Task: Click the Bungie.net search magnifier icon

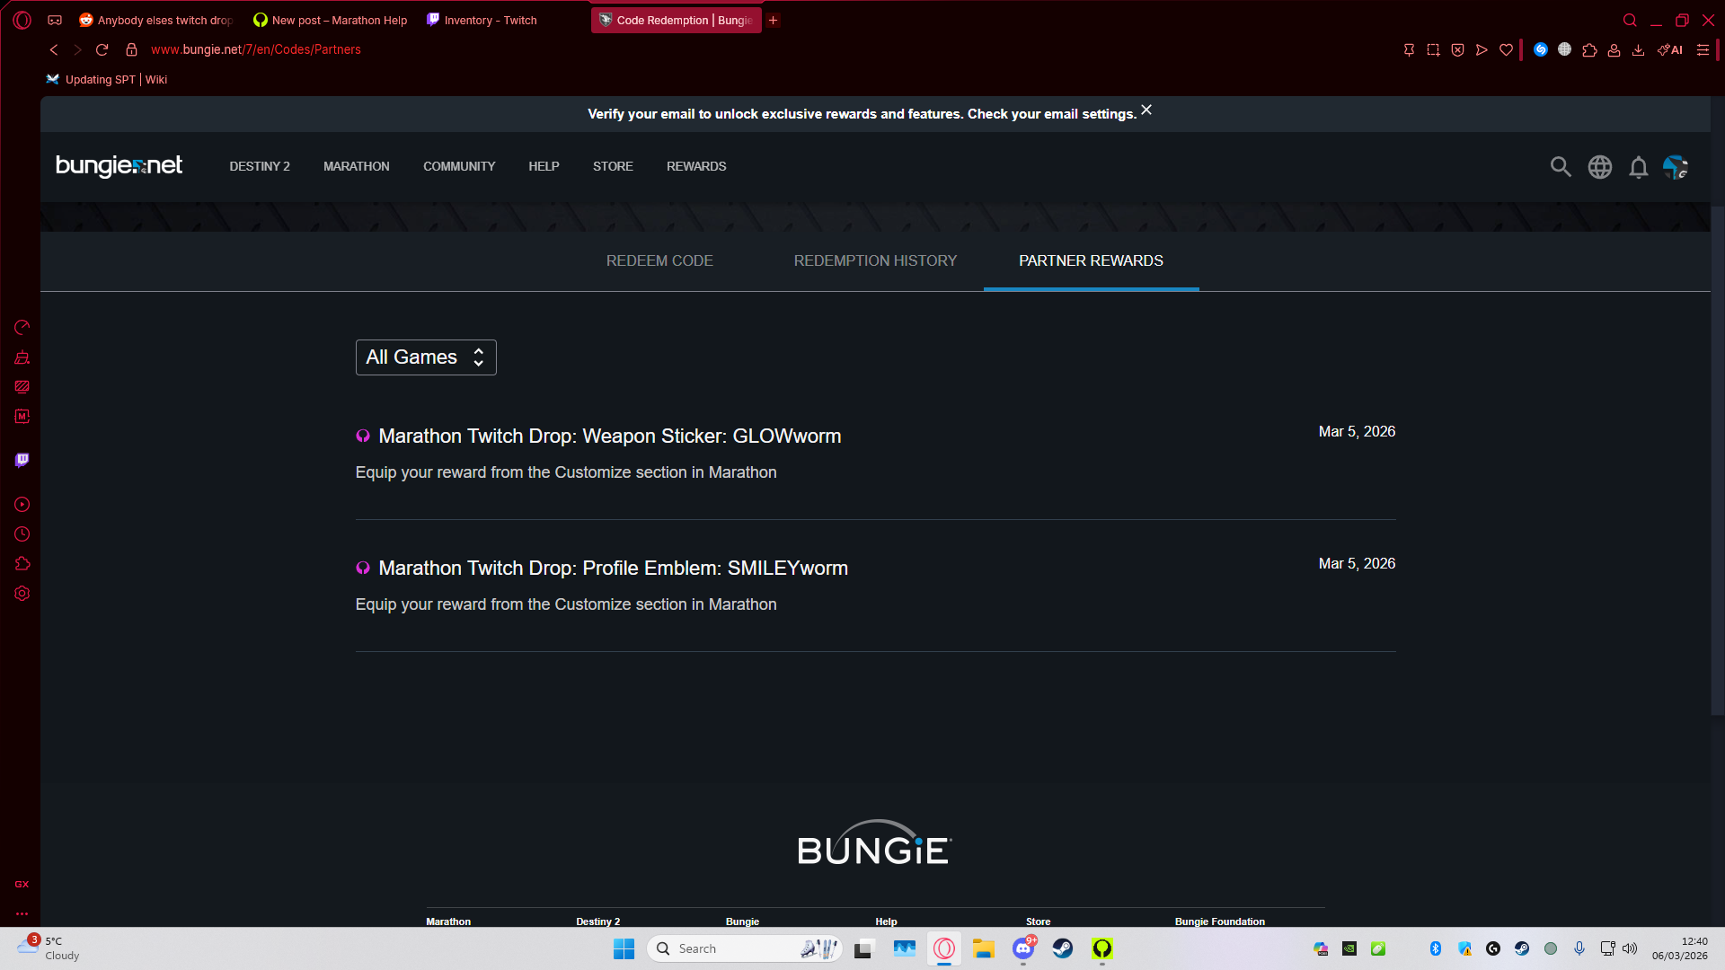Action: [1561, 167]
